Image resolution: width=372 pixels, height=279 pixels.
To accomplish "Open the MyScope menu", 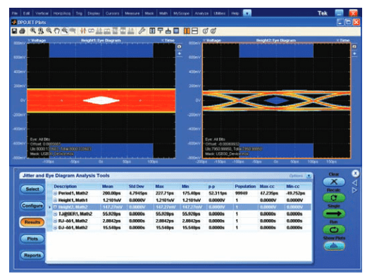I will (181, 13).
